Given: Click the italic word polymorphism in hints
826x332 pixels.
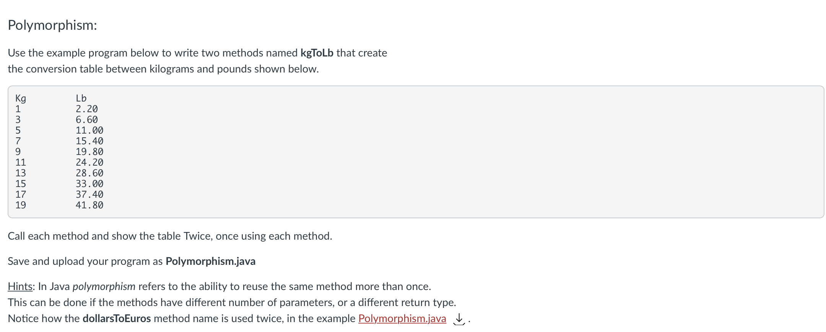Looking at the screenshot, I should tap(104, 286).
